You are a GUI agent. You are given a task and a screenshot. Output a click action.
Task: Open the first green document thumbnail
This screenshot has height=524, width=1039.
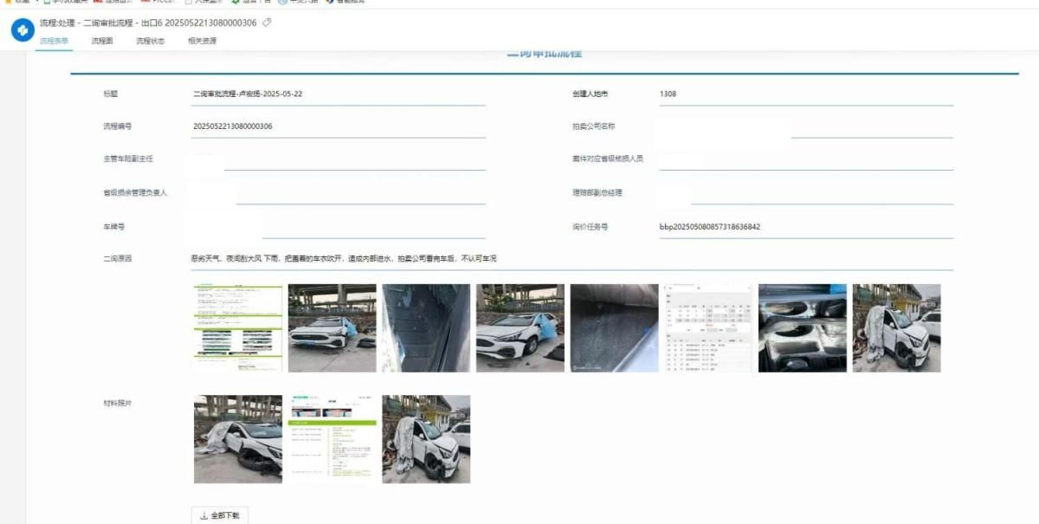[x=238, y=328]
